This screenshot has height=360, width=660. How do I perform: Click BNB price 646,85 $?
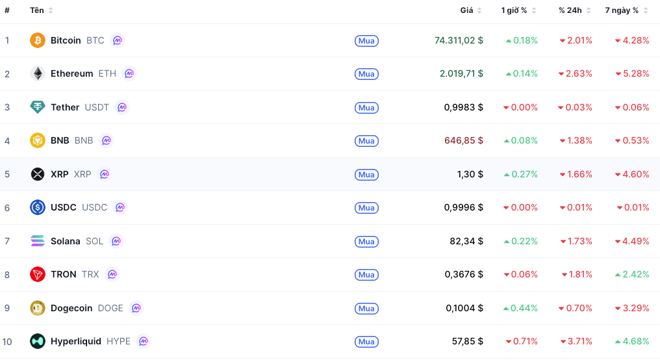[464, 140]
